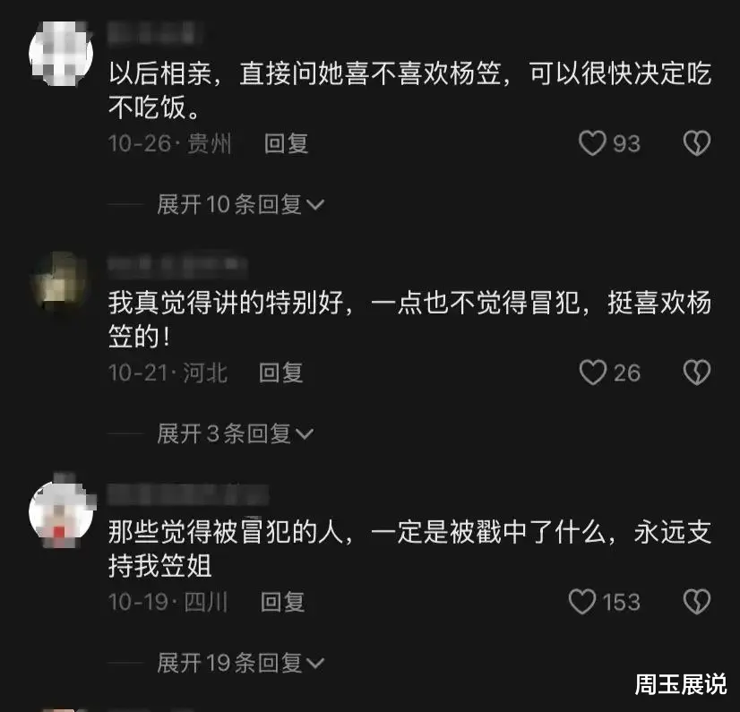
Task: Open blurred username of first commenter
Action: 155,33
